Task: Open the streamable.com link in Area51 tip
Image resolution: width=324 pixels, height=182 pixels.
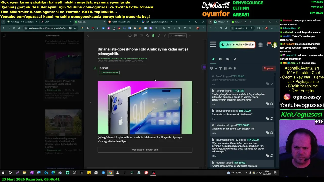Action: [229, 80]
